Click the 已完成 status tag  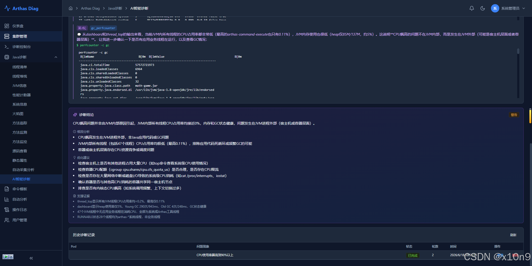[413, 255]
